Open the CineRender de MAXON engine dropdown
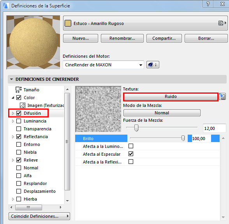The image size is (229, 224). click(x=104, y=65)
